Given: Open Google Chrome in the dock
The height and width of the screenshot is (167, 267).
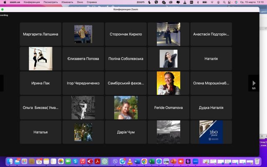Looking at the screenshot, I should tap(144, 161).
